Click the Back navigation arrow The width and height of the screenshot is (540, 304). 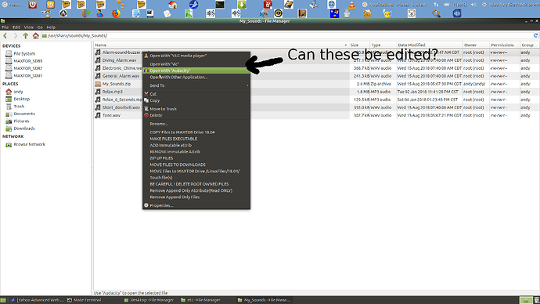(5, 35)
